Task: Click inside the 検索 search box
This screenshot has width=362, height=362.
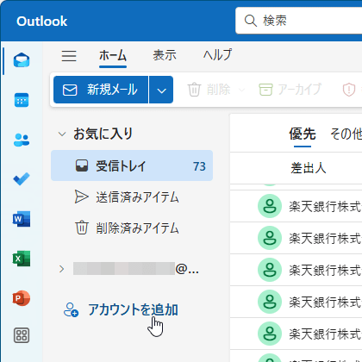Action: point(299,21)
